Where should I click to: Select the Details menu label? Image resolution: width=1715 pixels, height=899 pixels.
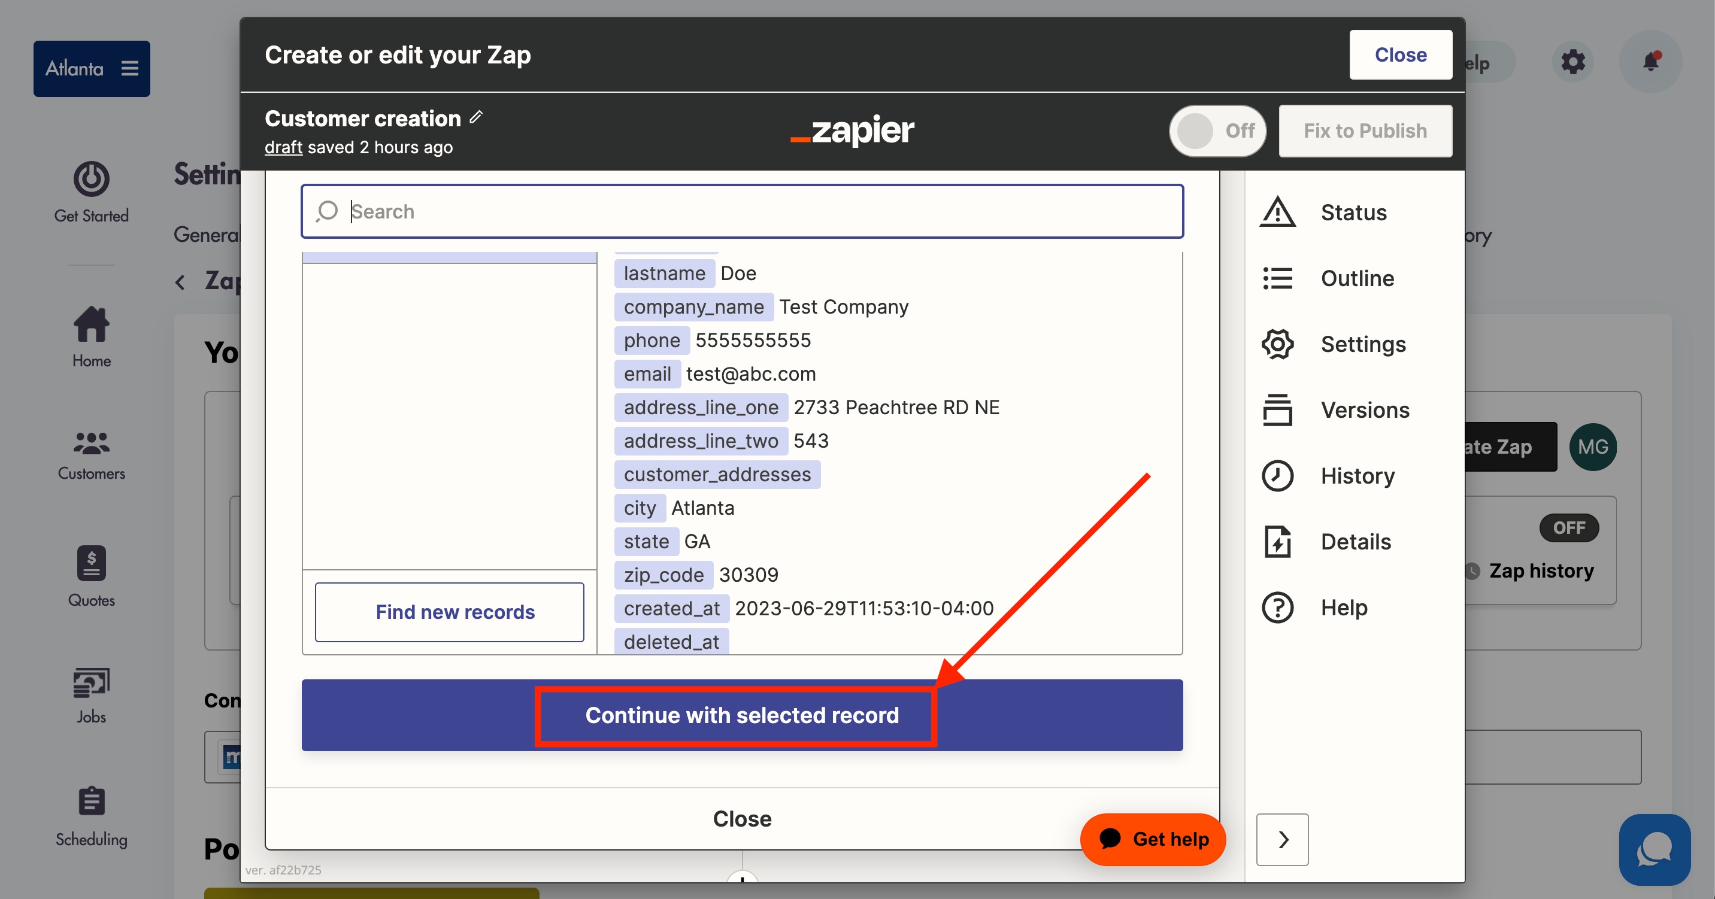[x=1356, y=542]
